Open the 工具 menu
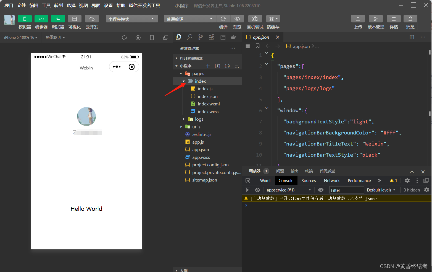Image resolution: width=432 pixels, height=272 pixels. click(x=46, y=6)
